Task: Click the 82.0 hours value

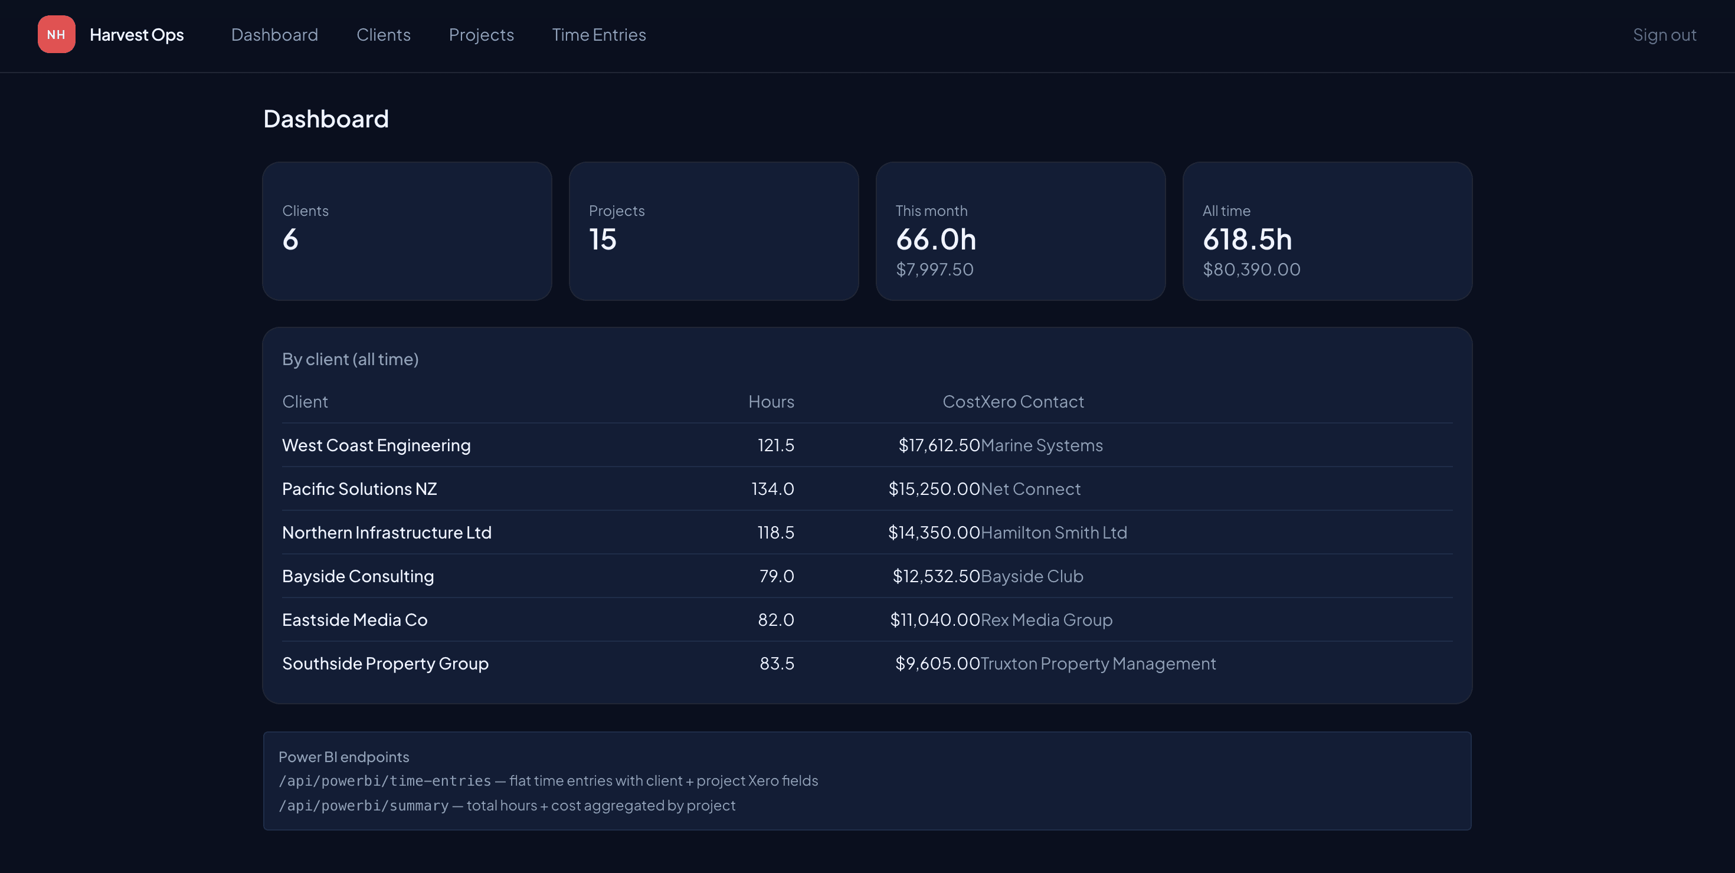Action: [776, 619]
